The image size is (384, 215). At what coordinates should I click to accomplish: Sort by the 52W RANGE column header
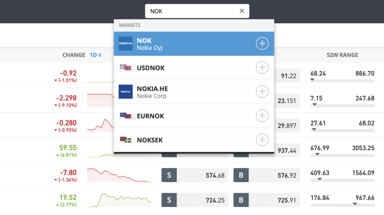click(342, 55)
